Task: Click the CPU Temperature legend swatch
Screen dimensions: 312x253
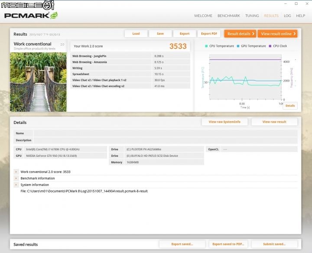Action: [206, 46]
